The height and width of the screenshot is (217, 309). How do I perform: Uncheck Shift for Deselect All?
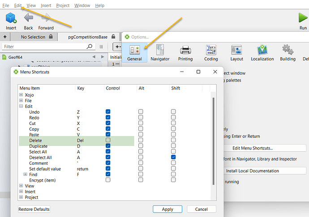coord(173,157)
